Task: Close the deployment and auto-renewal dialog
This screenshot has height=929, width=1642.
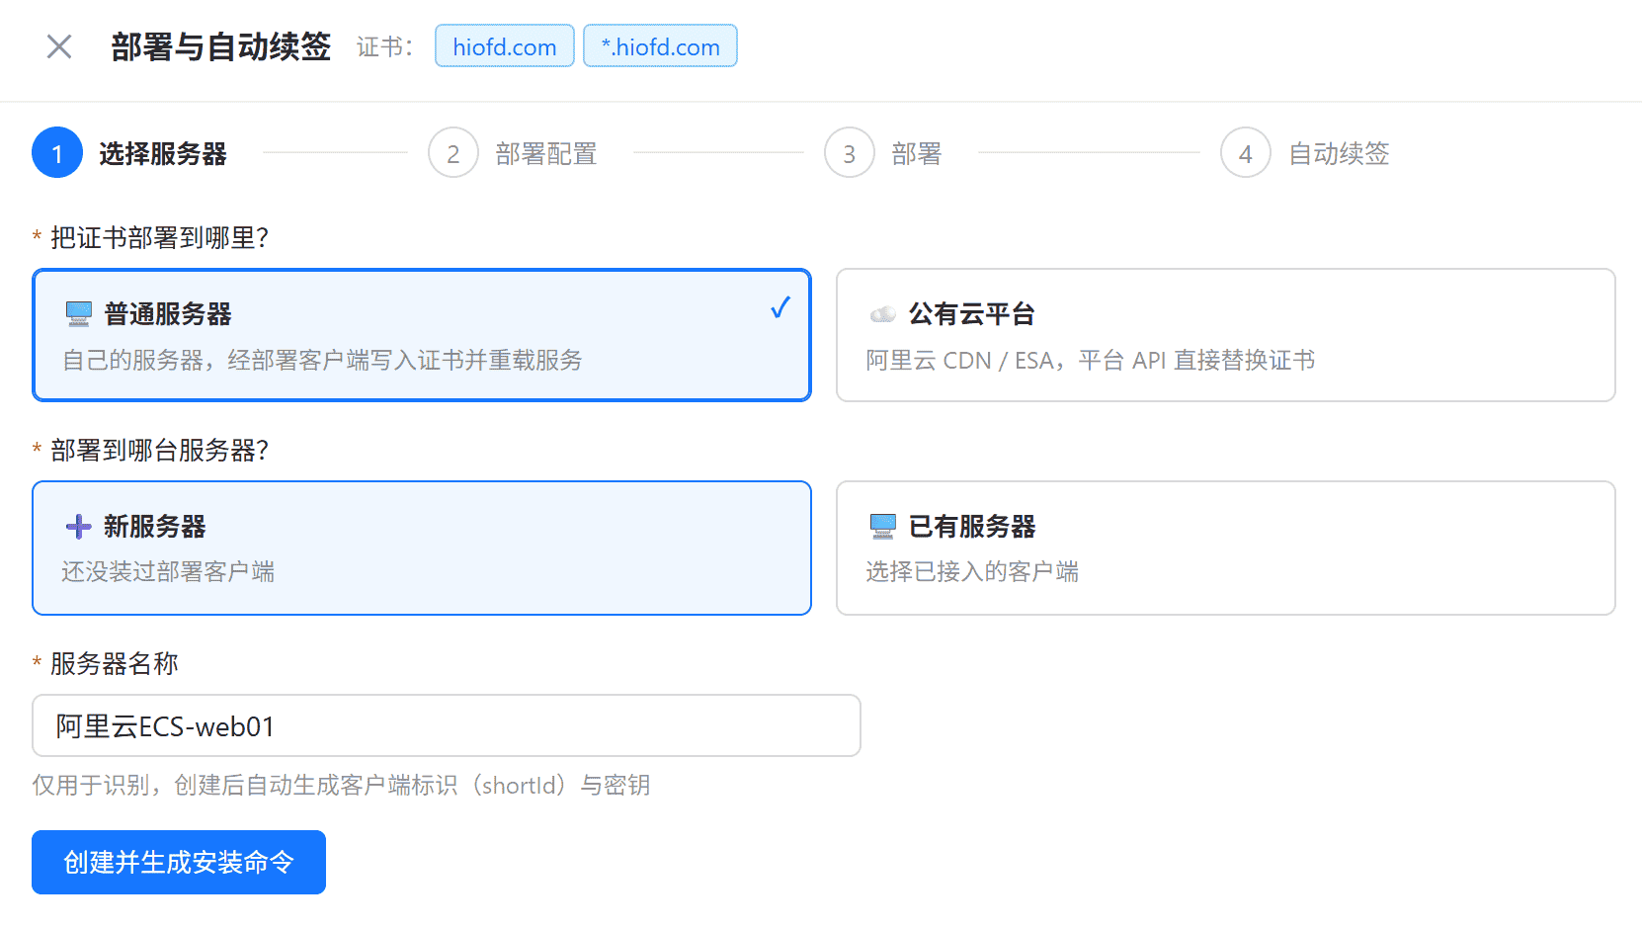Action: [x=59, y=46]
